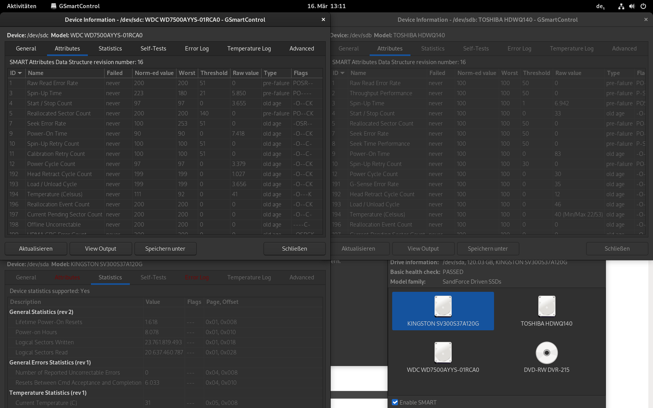Select Current Pending Sector Count in WDC
The width and height of the screenshot is (653, 408).
click(x=165, y=214)
